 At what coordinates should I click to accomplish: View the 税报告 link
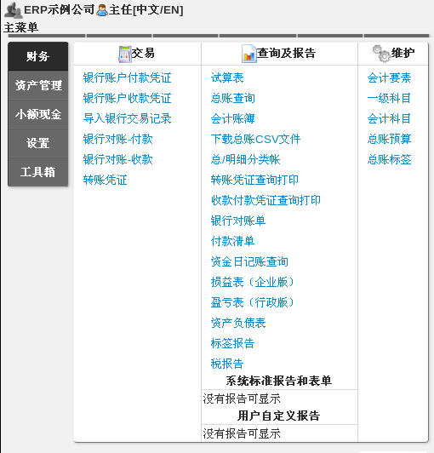point(227,364)
